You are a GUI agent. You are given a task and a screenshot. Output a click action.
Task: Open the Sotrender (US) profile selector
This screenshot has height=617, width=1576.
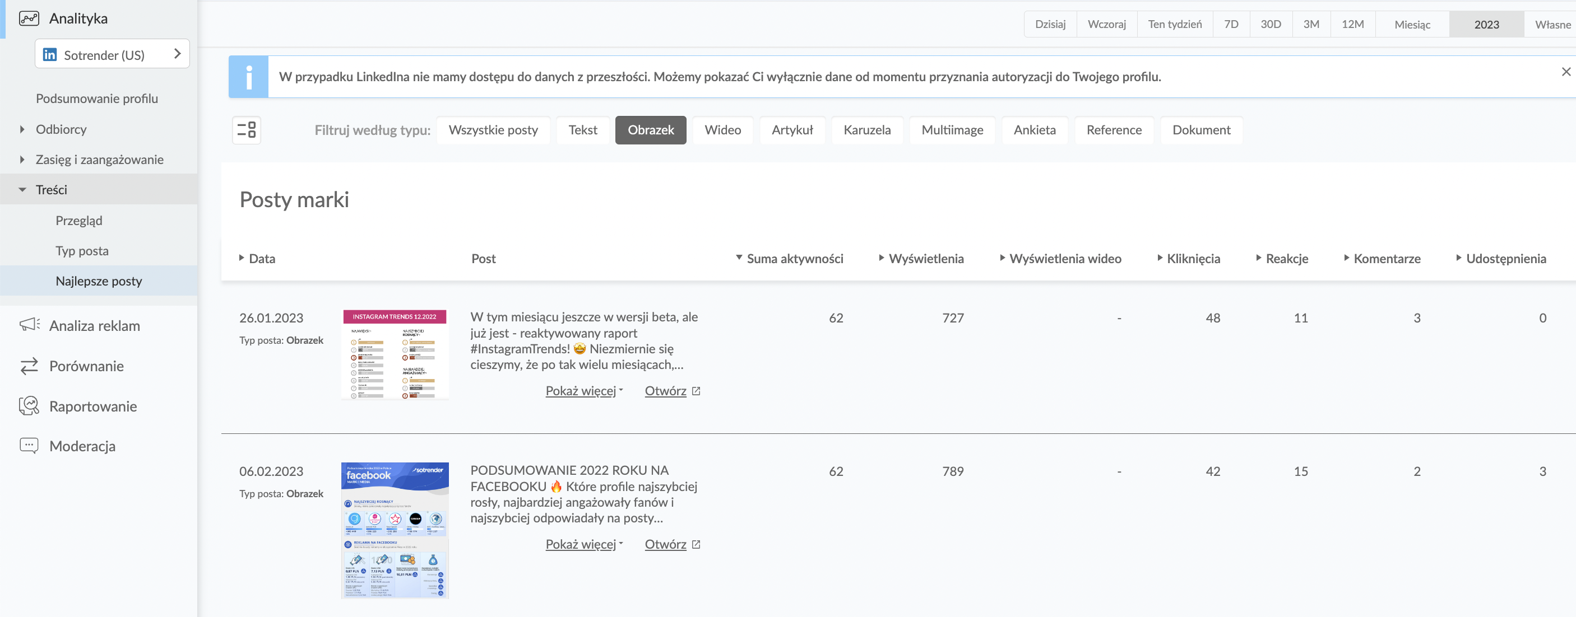pos(112,54)
